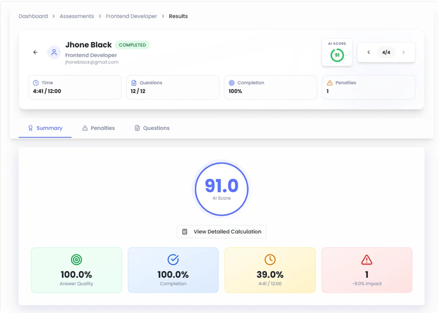Open the Assessments breadcrumb link
Viewport: 439px width, 313px height.
(x=77, y=16)
